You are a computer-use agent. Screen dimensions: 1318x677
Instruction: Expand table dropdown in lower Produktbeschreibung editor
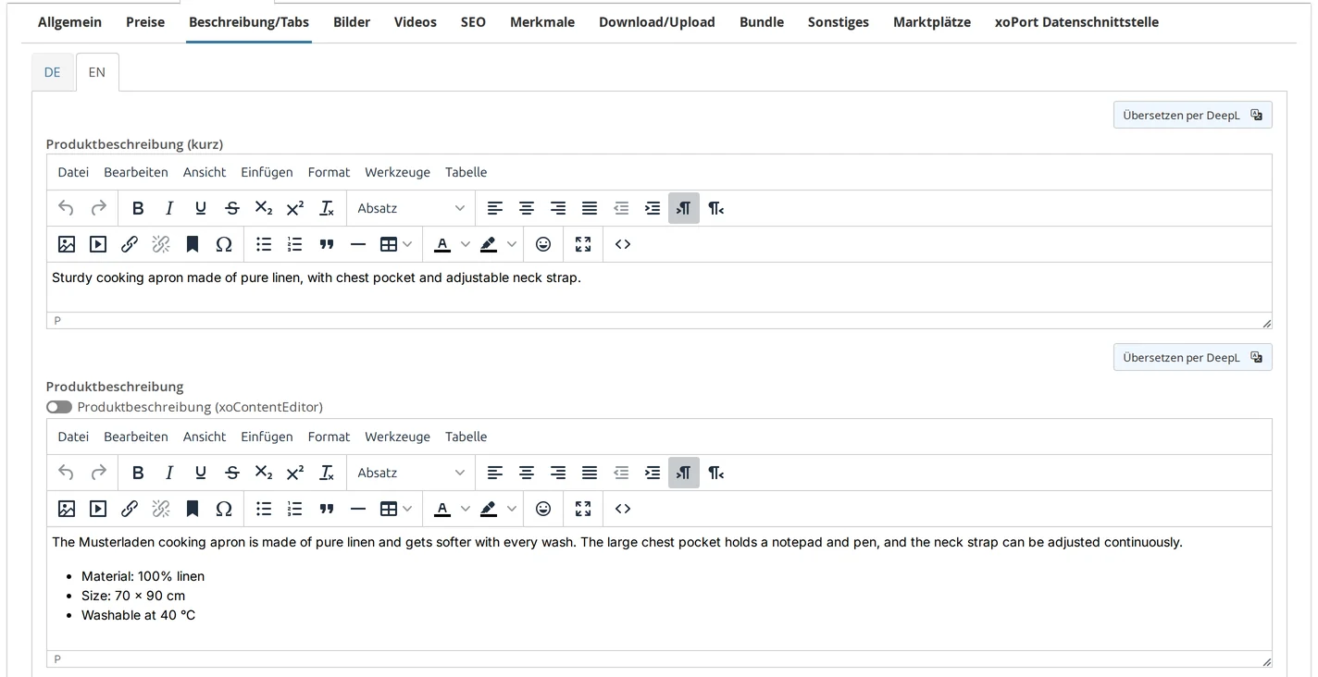[407, 509]
